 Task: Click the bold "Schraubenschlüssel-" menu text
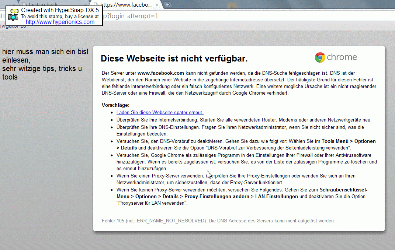point(344,190)
